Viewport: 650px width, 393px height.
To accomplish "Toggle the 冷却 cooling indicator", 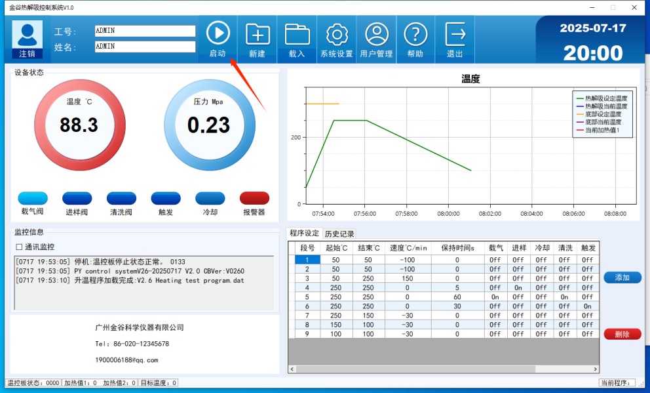I will pos(210,198).
